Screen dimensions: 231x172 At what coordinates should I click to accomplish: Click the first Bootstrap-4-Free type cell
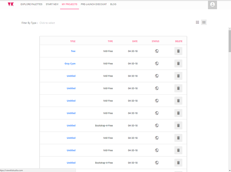pyautogui.click(x=104, y=126)
